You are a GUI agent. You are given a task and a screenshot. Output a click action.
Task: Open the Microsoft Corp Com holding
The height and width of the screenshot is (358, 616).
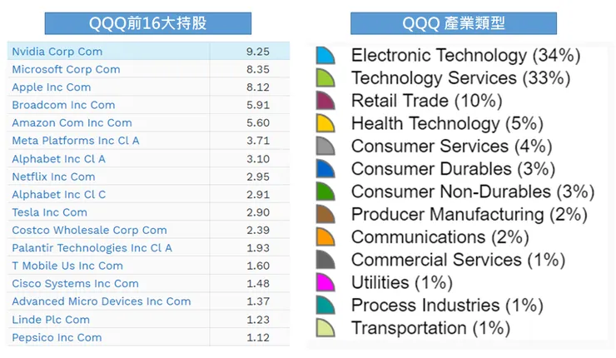(66, 69)
